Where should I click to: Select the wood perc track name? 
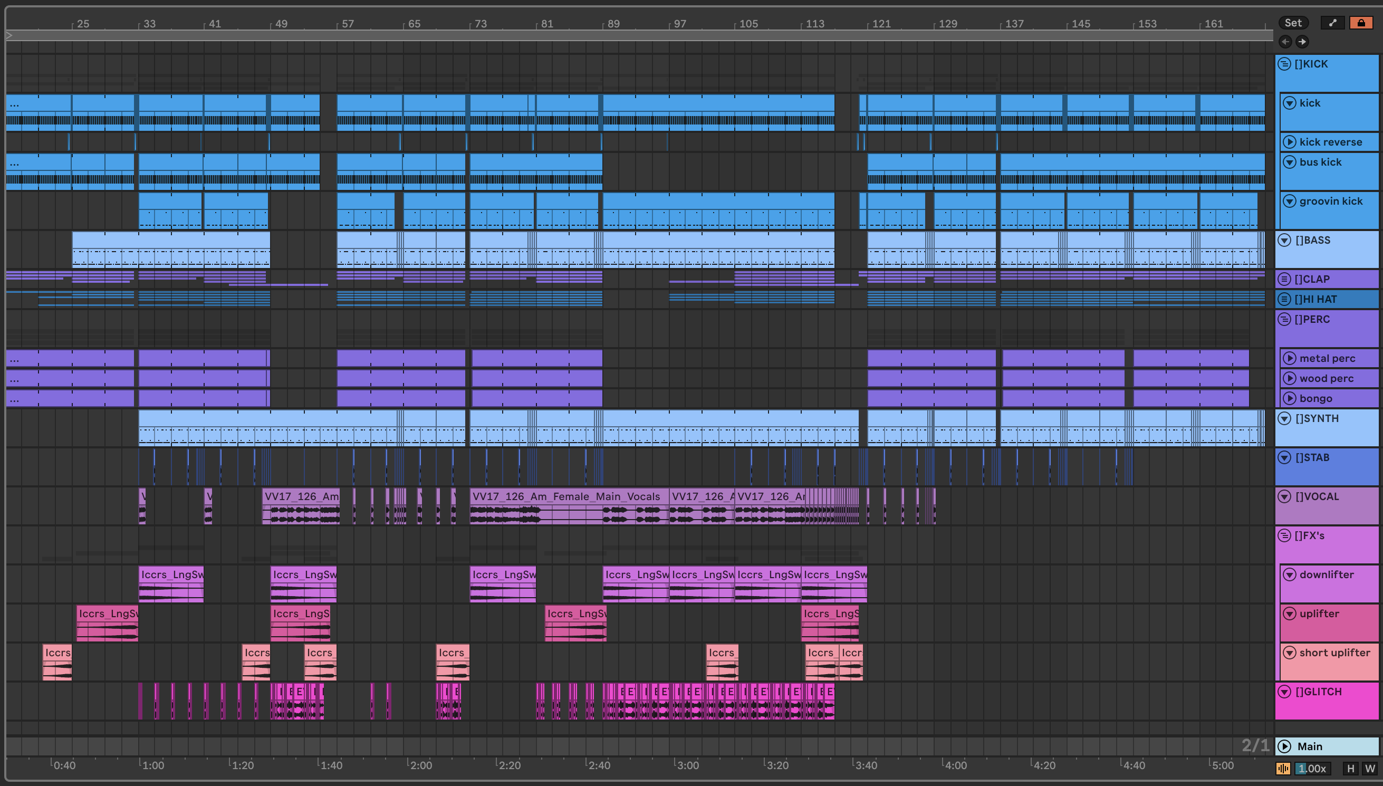1327,378
